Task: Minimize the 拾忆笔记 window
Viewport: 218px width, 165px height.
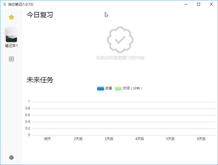Action: (x=186, y=4)
